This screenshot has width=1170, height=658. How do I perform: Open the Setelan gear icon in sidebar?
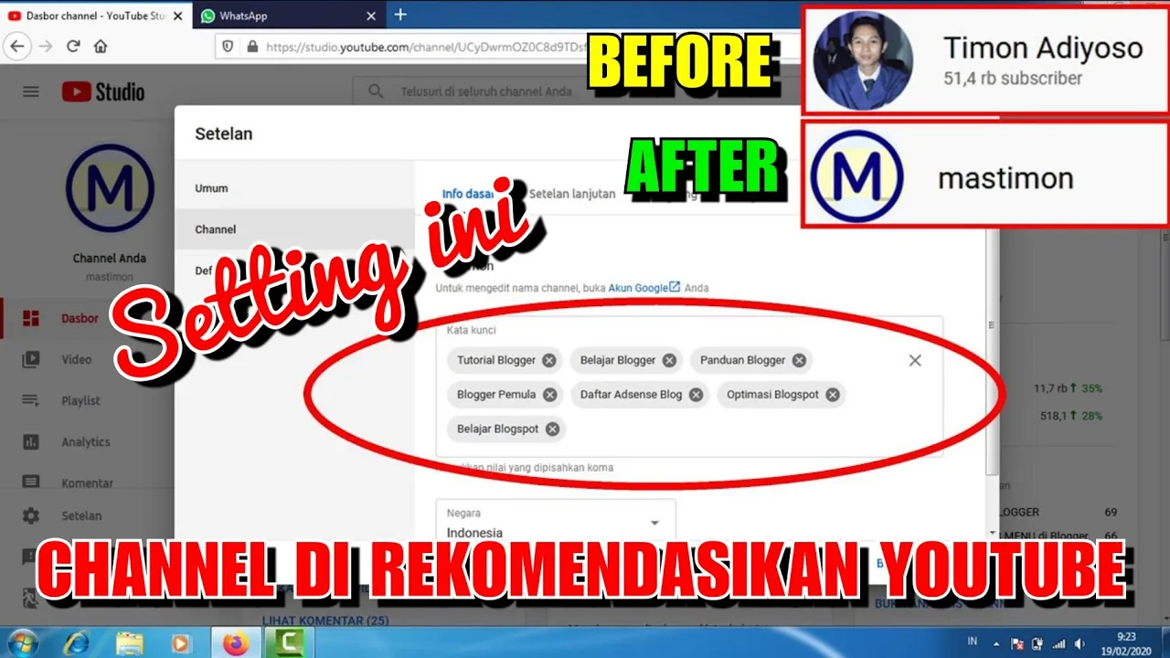[31, 515]
